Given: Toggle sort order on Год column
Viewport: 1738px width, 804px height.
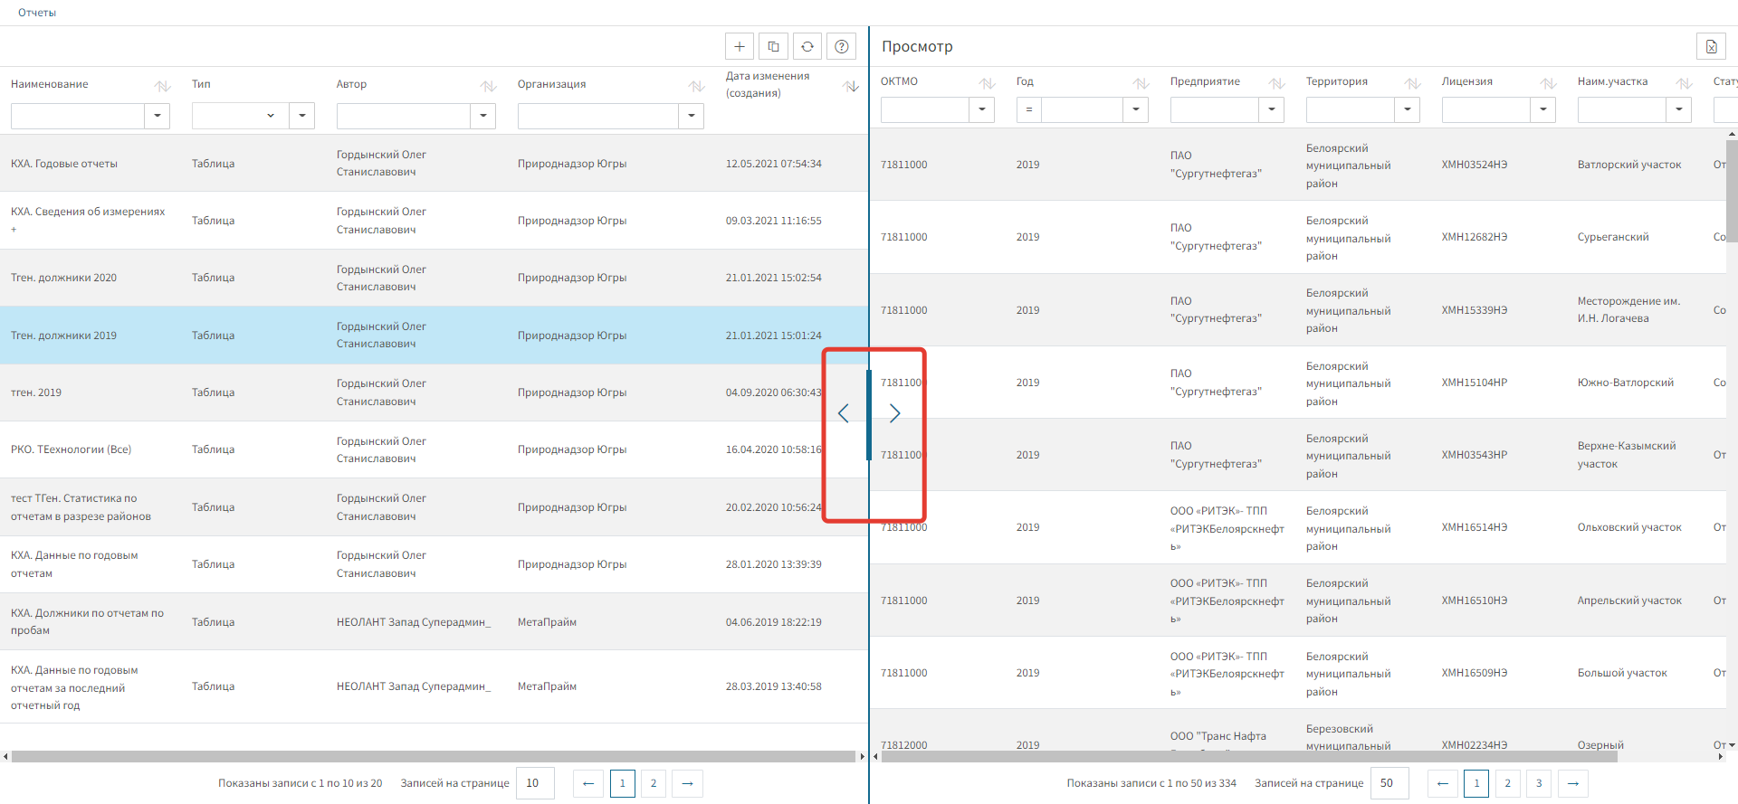Looking at the screenshot, I should coord(1141,83).
